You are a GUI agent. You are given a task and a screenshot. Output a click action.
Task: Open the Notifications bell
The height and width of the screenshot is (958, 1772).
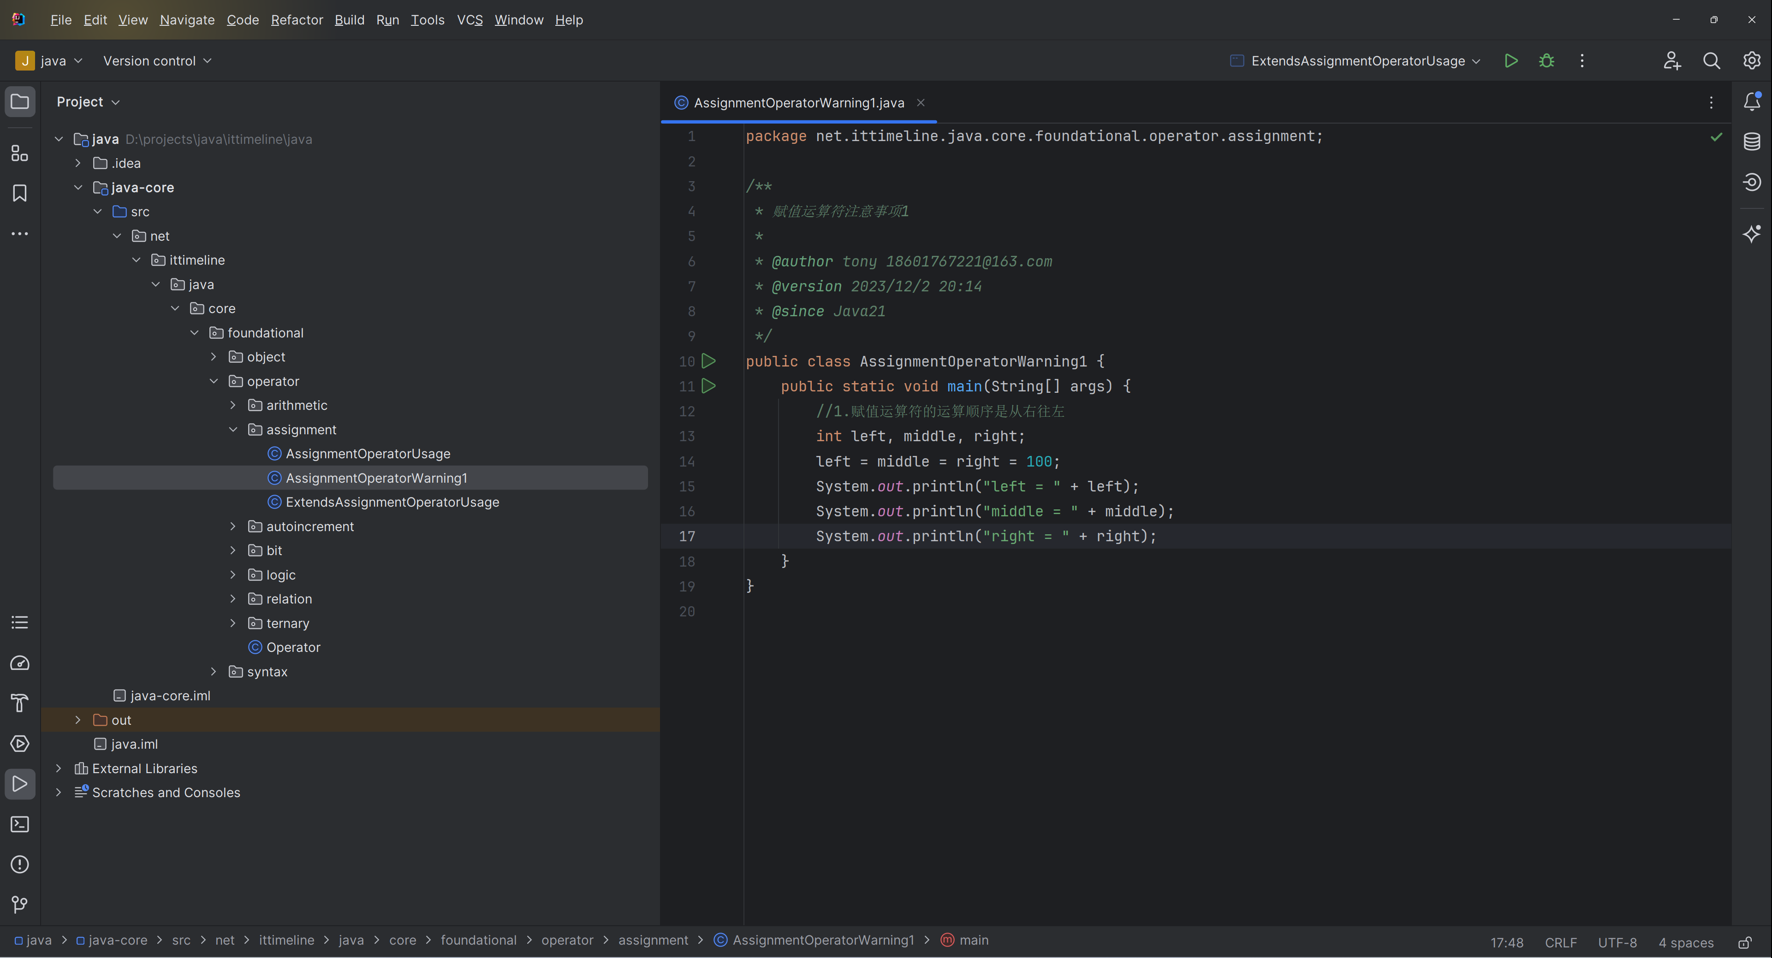1752,102
